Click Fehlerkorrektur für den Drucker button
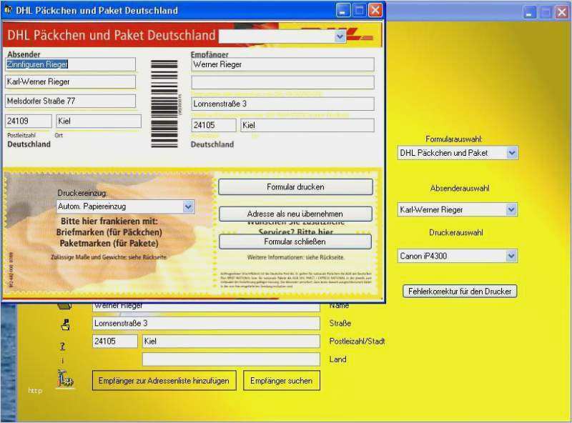The height and width of the screenshot is (423, 572). (460, 292)
